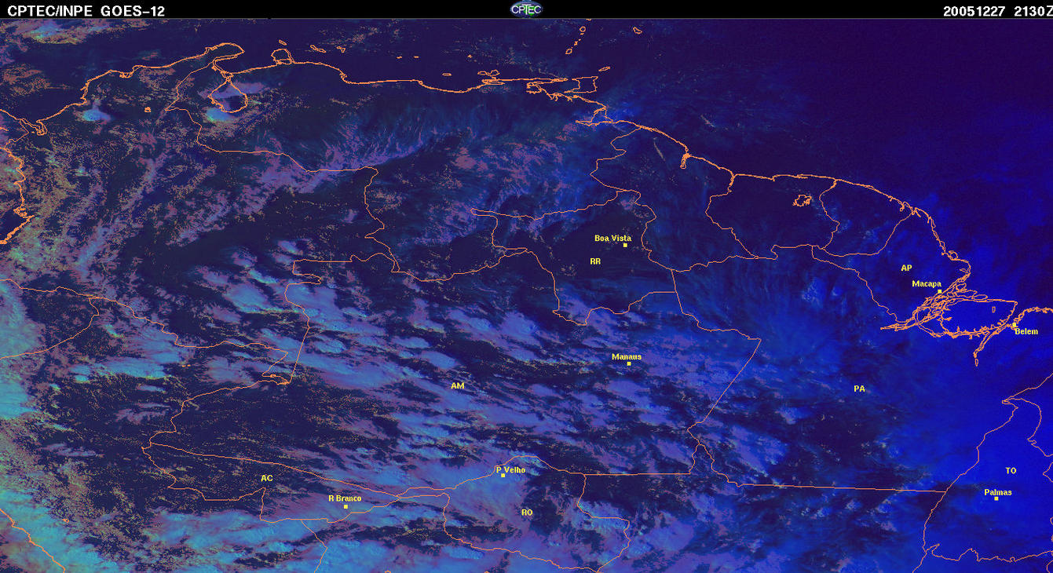Click the Manaus city label
This screenshot has width=1053, height=573.
(627, 356)
